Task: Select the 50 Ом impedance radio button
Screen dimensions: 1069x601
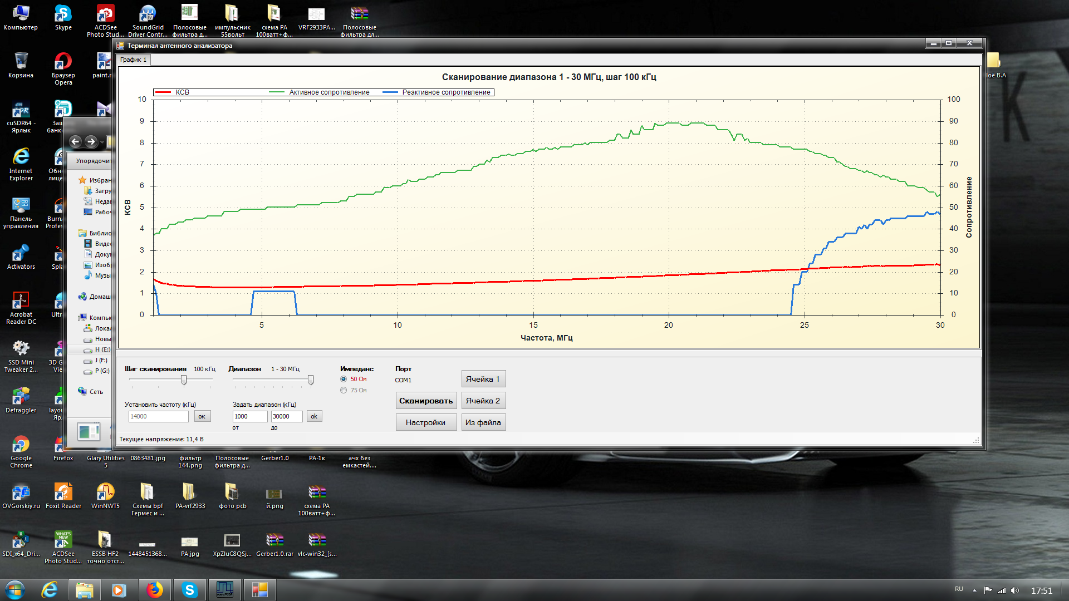Action: 344,379
